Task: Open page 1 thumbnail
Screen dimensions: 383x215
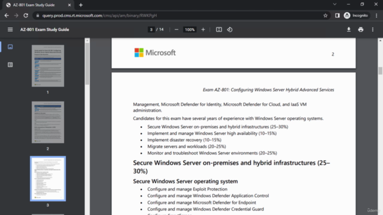Action: pyautogui.click(x=48, y=66)
